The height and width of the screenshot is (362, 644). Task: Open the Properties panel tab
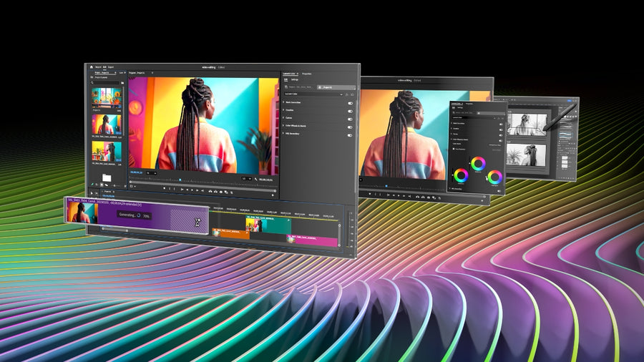[x=306, y=74]
